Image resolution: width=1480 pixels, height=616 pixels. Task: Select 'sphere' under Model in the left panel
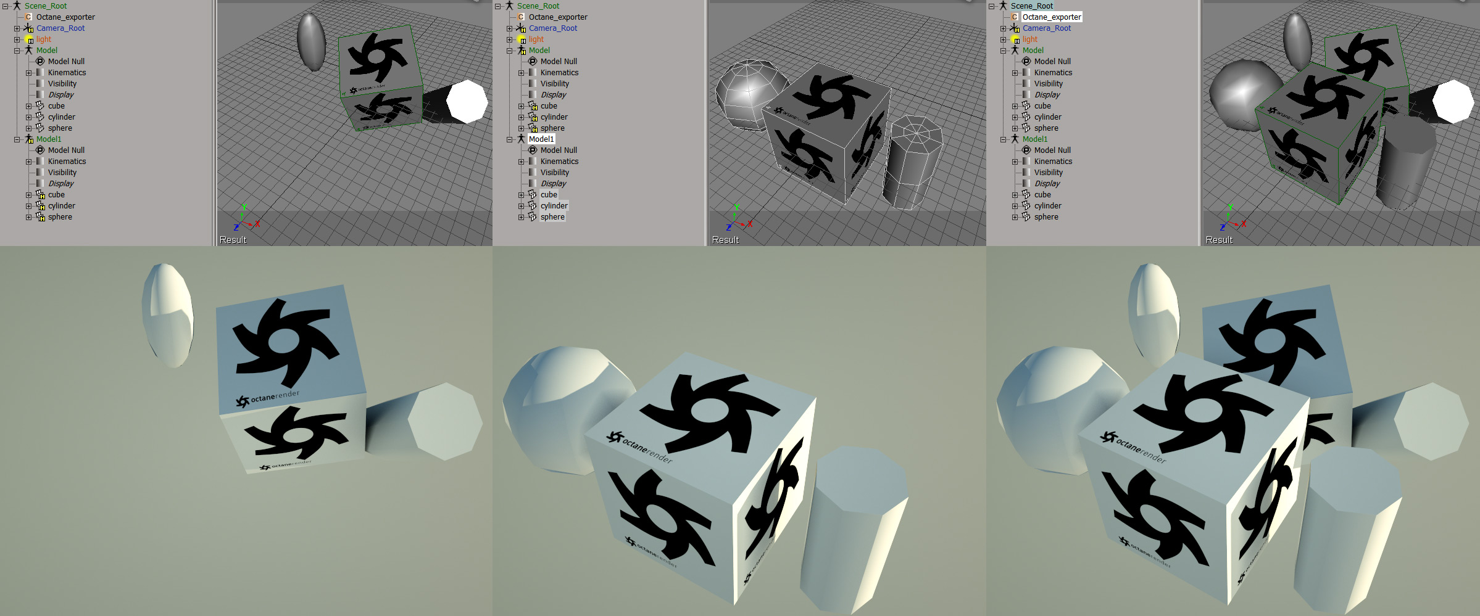[60, 128]
